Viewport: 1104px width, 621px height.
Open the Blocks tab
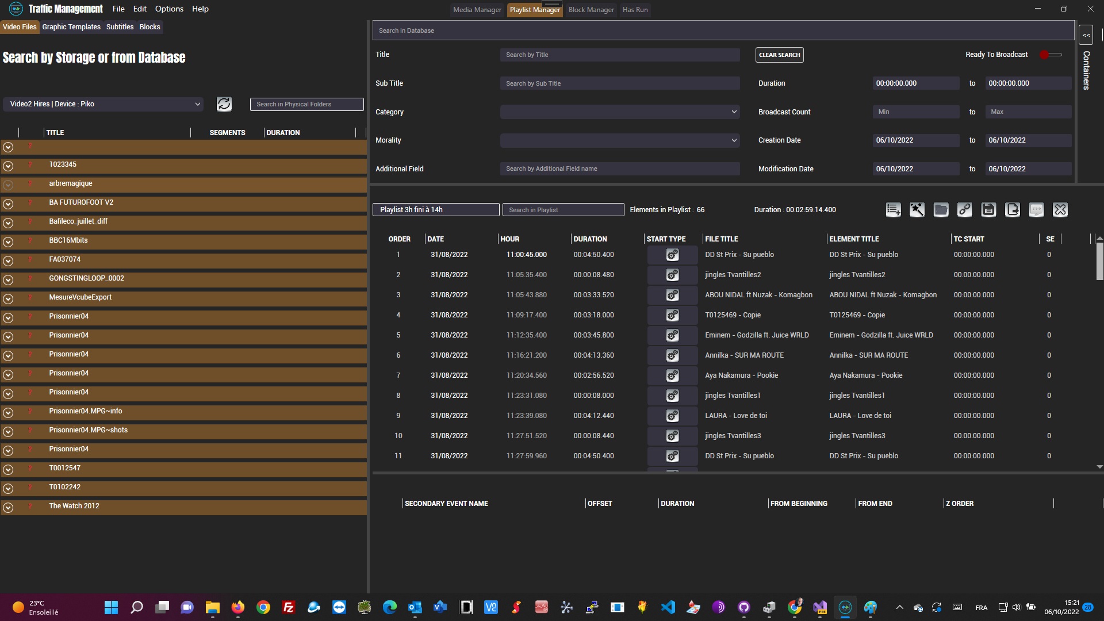pyautogui.click(x=149, y=27)
